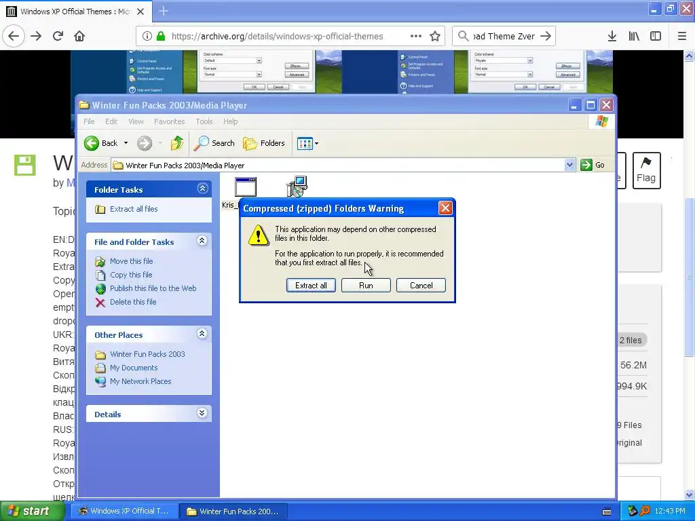Bookmark this page with the star icon
Screen dimensions: 695x521
[435, 37]
